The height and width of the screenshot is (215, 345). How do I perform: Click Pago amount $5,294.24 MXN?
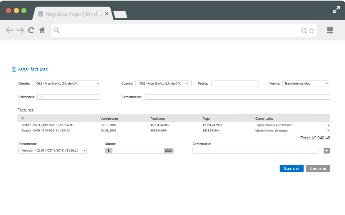point(212,125)
